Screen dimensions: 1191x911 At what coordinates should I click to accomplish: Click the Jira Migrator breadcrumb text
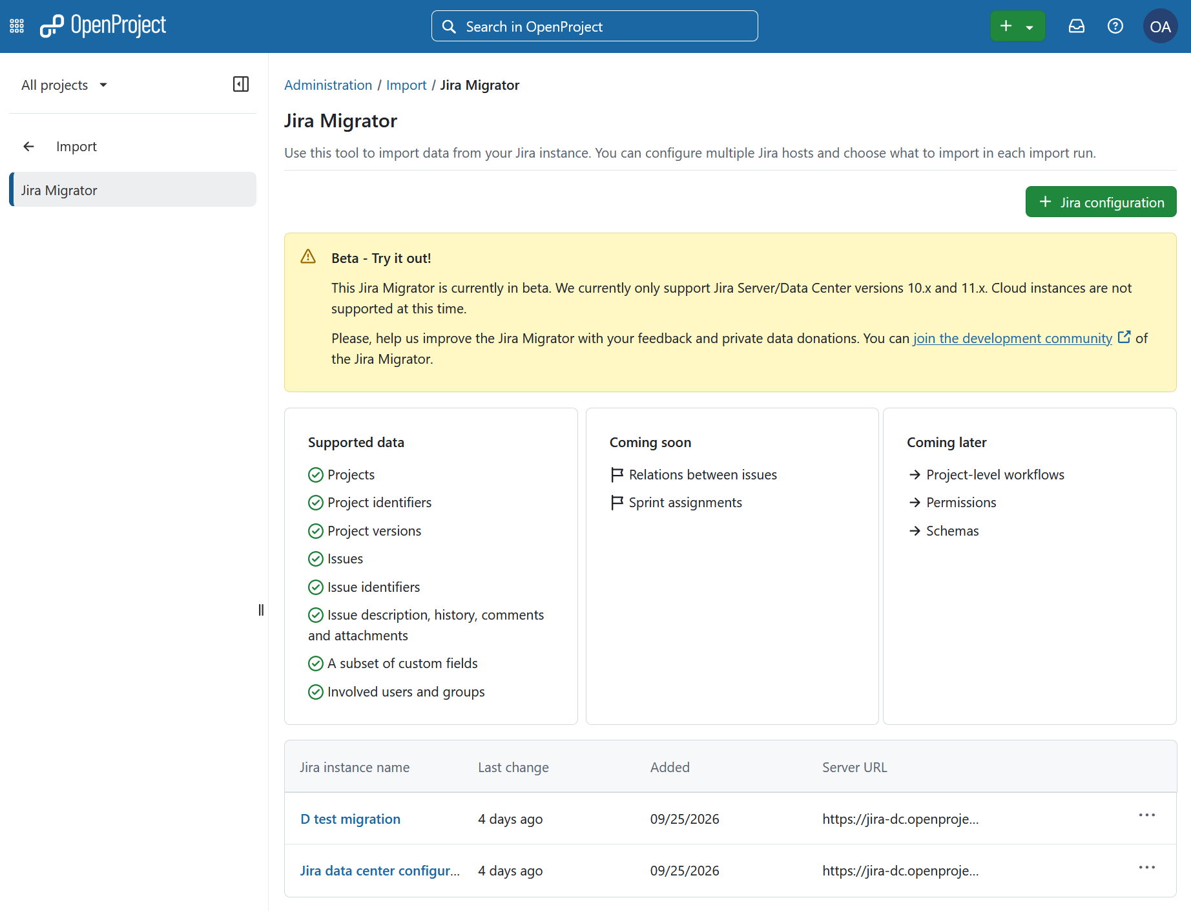480,85
